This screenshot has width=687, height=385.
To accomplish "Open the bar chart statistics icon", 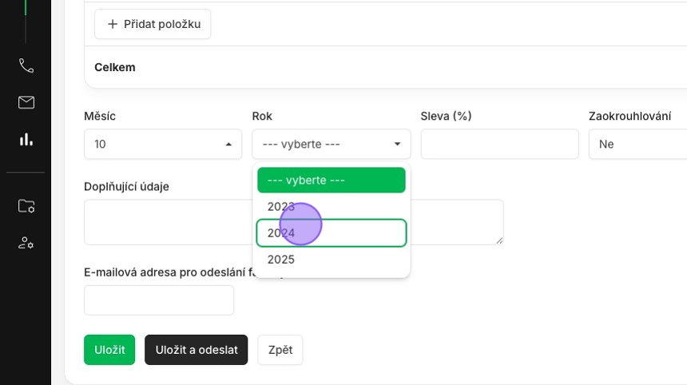I will pyautogui.click(x=26, y=139).
